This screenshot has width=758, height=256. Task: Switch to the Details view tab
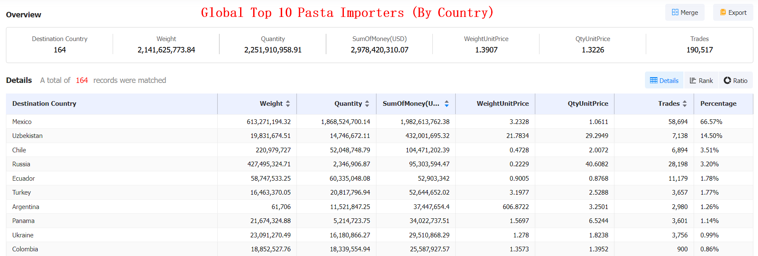pyautogui.click(x=664, y=80)
